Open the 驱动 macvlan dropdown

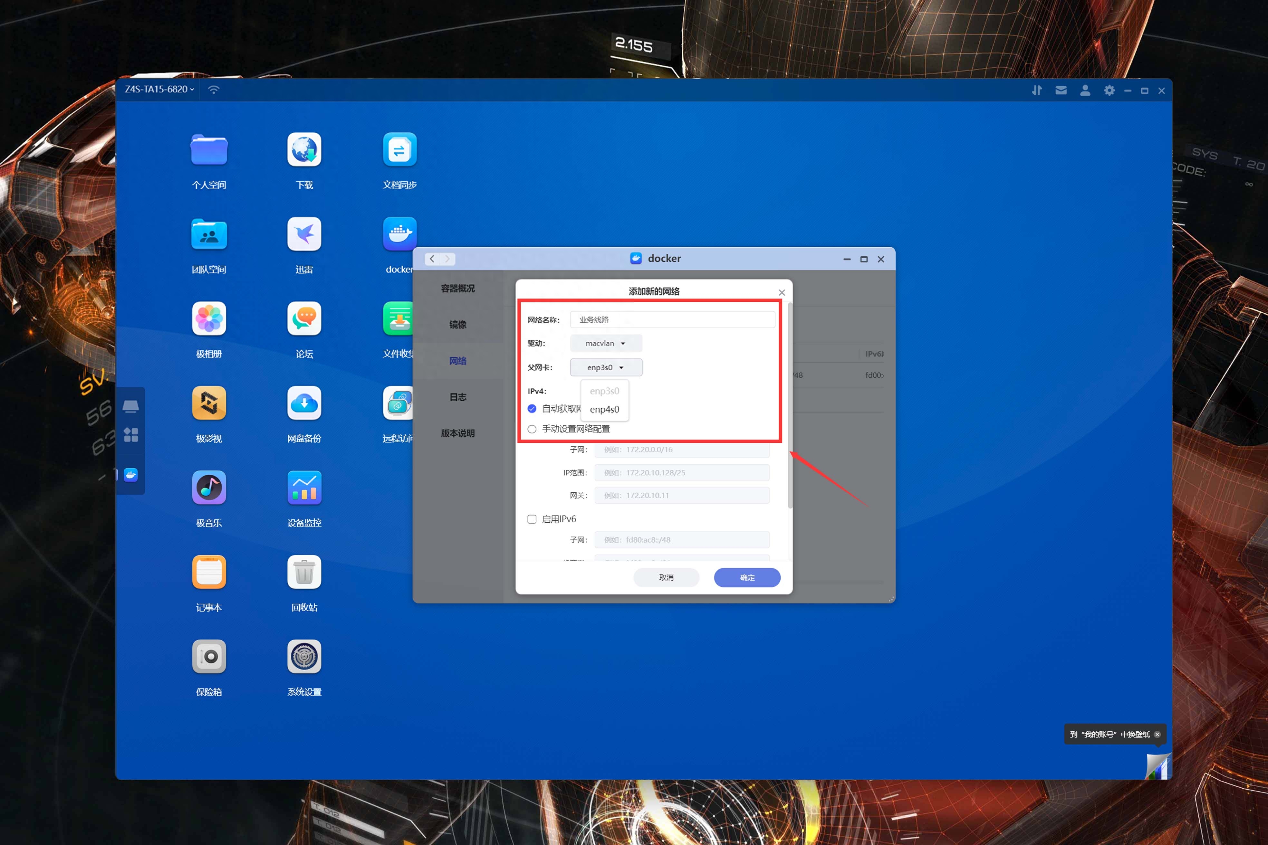606,343
